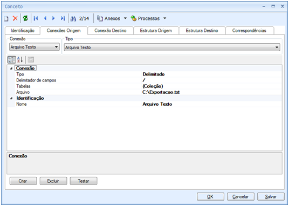Click the 2/14 record counter
The image size is (289, 206).
pyautogui.click(x=84, y=18)
